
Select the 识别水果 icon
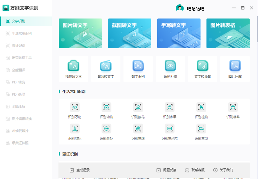170,107
